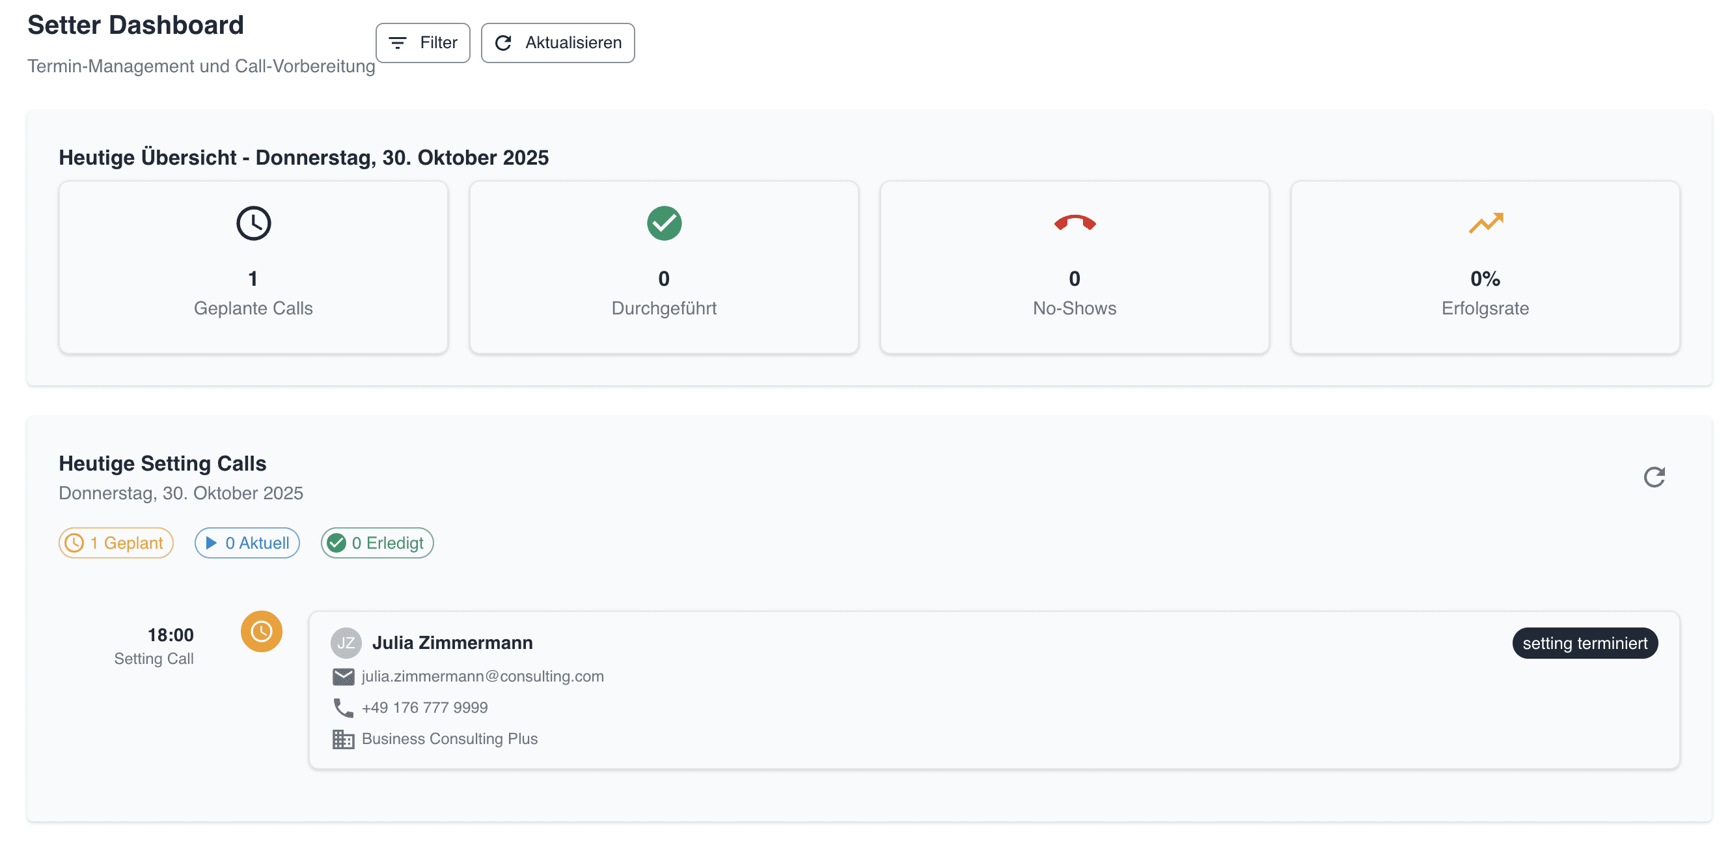This screenshot has height=841, width=1730.
Task: Click the building icon beside Business Consulting Plus
Action: (x=343, y=739)
